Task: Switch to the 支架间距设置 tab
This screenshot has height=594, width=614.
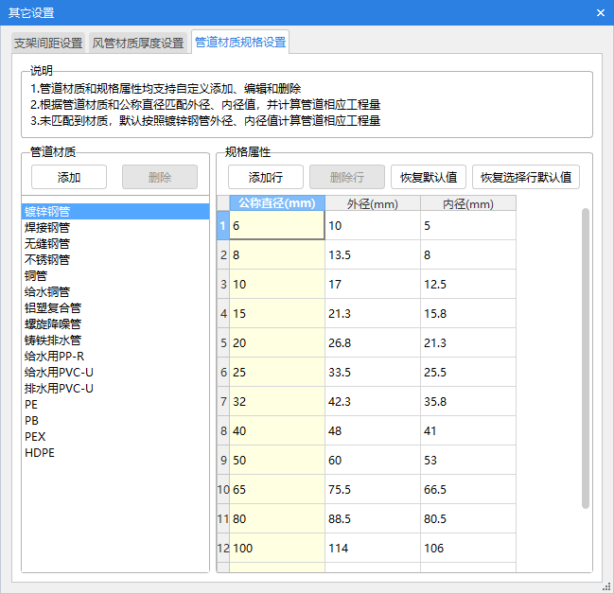Action: [48, 44]
